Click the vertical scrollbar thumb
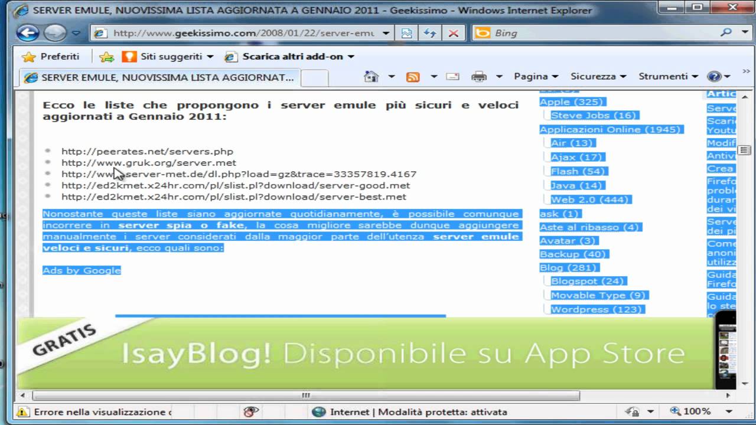The height and width of the screenshot is (425, 756). click(744, 150)
